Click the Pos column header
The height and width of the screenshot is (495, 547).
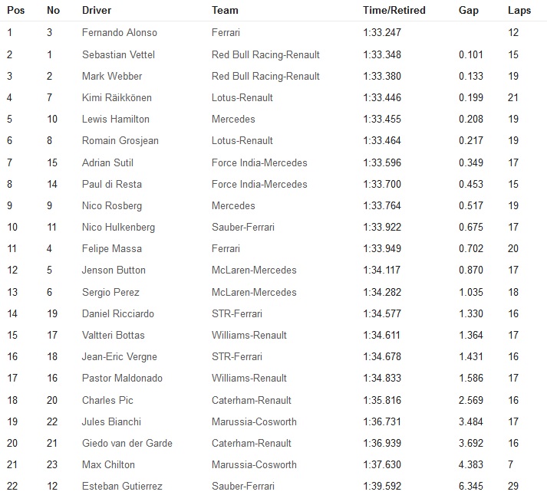15,10
